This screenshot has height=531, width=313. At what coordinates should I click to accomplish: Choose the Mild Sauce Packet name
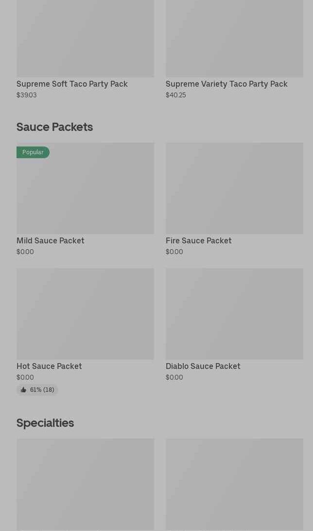tap(51, 240)
